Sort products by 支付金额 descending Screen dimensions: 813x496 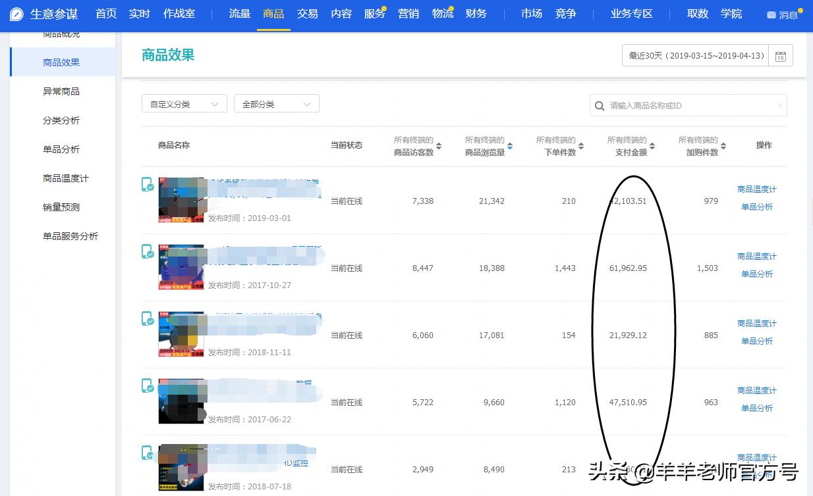click(652, 148)
